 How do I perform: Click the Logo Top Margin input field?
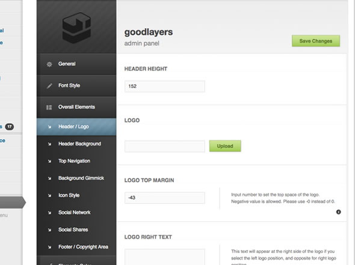pos(165,198)
